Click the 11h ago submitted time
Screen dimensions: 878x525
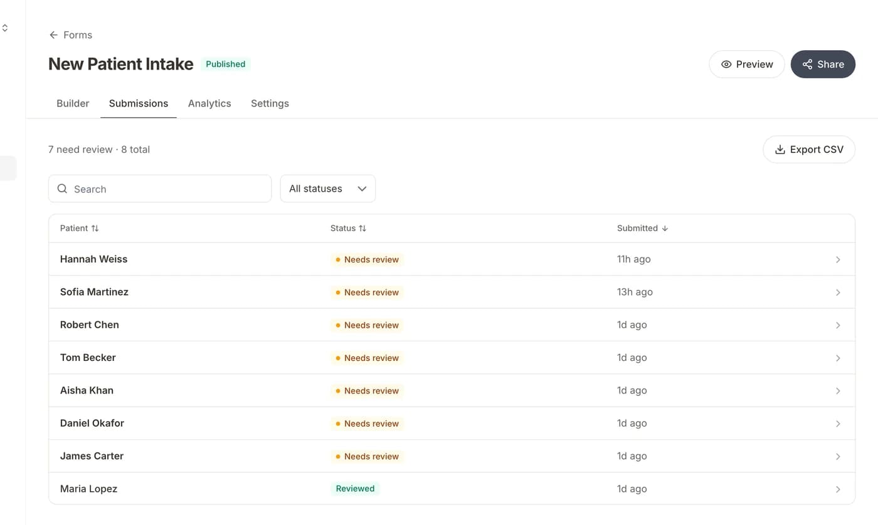pyautogui.click(x=633, y=259)
